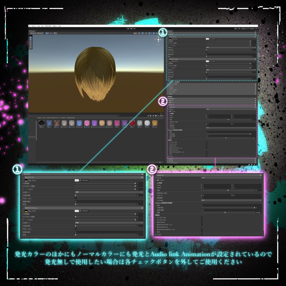Click the 角度 slider in enlarged AudioLink
Viewport: 286px width, 286px height.
228,190
